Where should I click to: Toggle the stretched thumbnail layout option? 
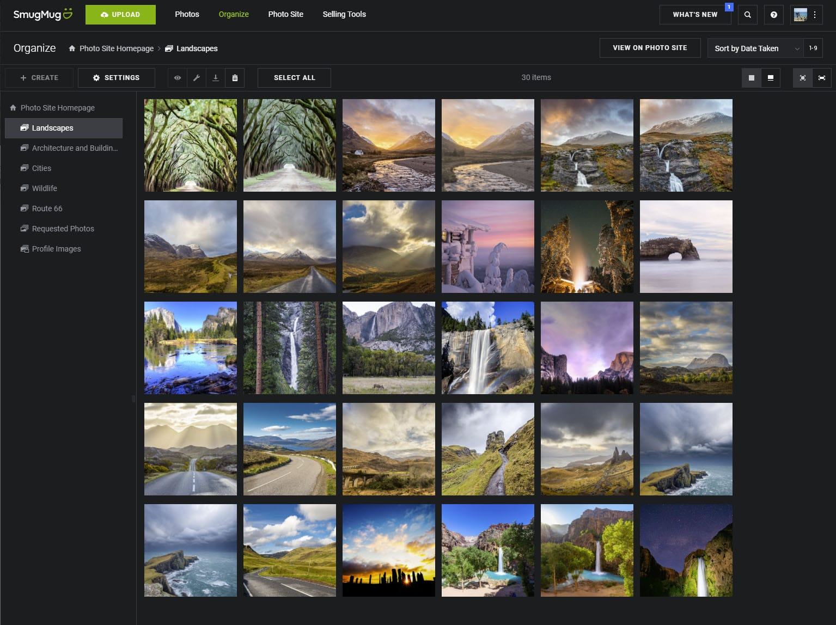[x=821, y=77]
